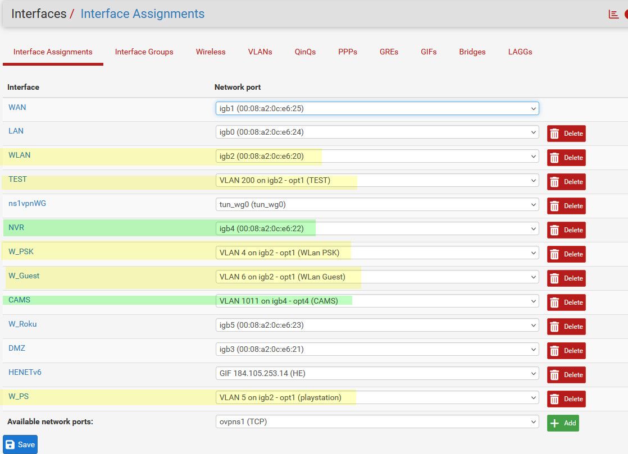Delete the WLAN interface assignment
Viewport: 628px width, 454px height.
click(566, 158)
